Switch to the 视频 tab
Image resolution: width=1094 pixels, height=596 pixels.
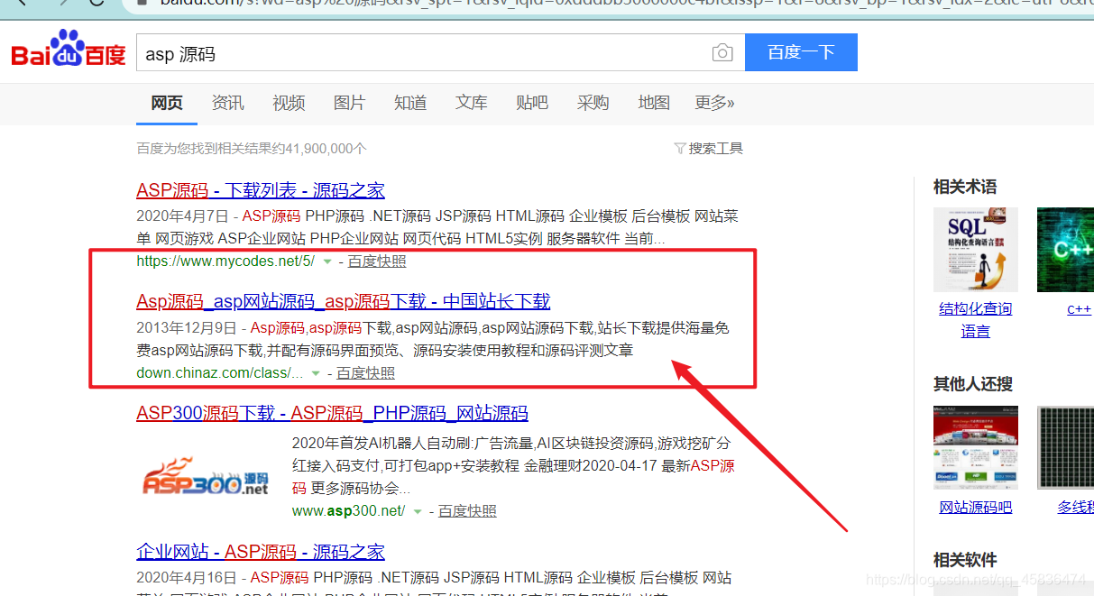tap(289, 103)
